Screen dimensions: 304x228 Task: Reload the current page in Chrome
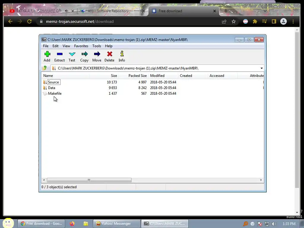[29, 21]
